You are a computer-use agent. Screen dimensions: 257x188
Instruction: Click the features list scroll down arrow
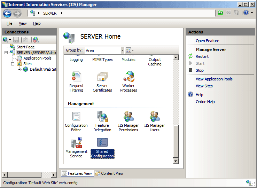click(x=176, y=161)
